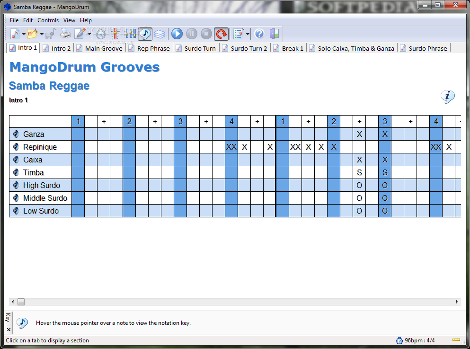The image size is (470, 349).
Task: Mute the Low Surdo speaker icon
Action: coord(16,211)
